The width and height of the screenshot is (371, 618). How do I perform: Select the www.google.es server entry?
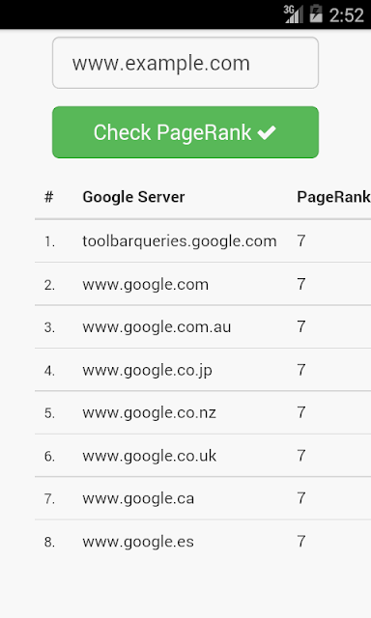click(x=203, y=542)
